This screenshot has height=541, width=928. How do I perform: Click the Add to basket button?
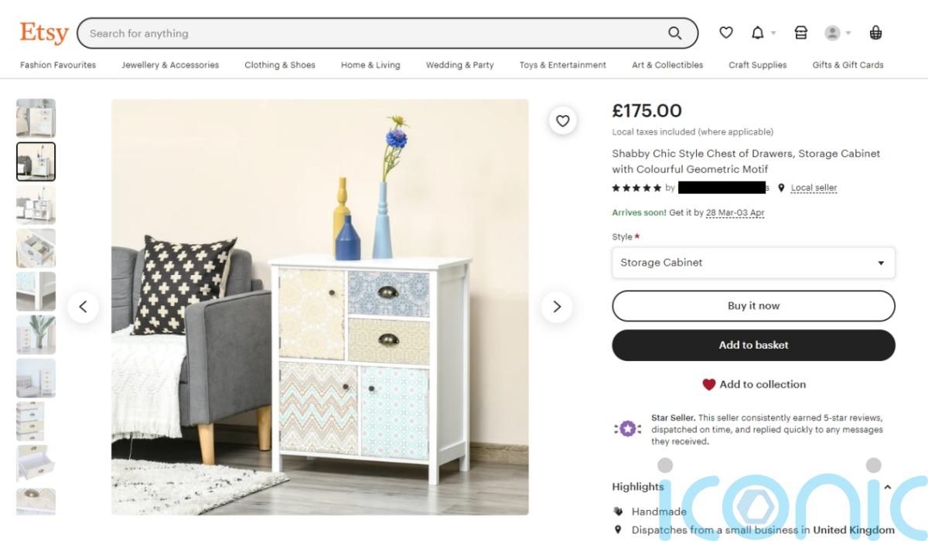click(753, 345)
